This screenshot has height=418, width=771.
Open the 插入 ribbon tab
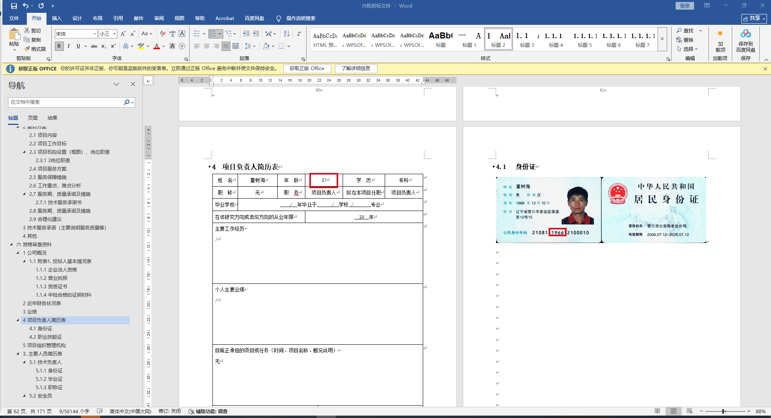click(x=57, y=18)
